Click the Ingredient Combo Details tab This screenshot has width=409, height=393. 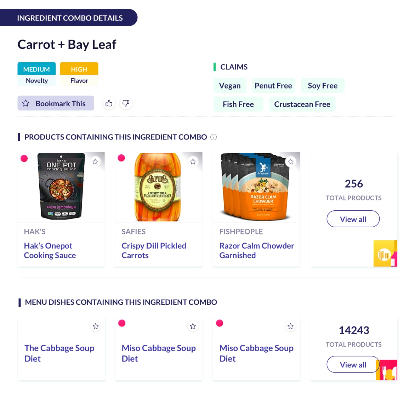70,18
